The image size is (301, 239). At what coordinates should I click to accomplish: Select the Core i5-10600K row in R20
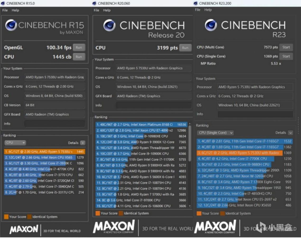141,206
